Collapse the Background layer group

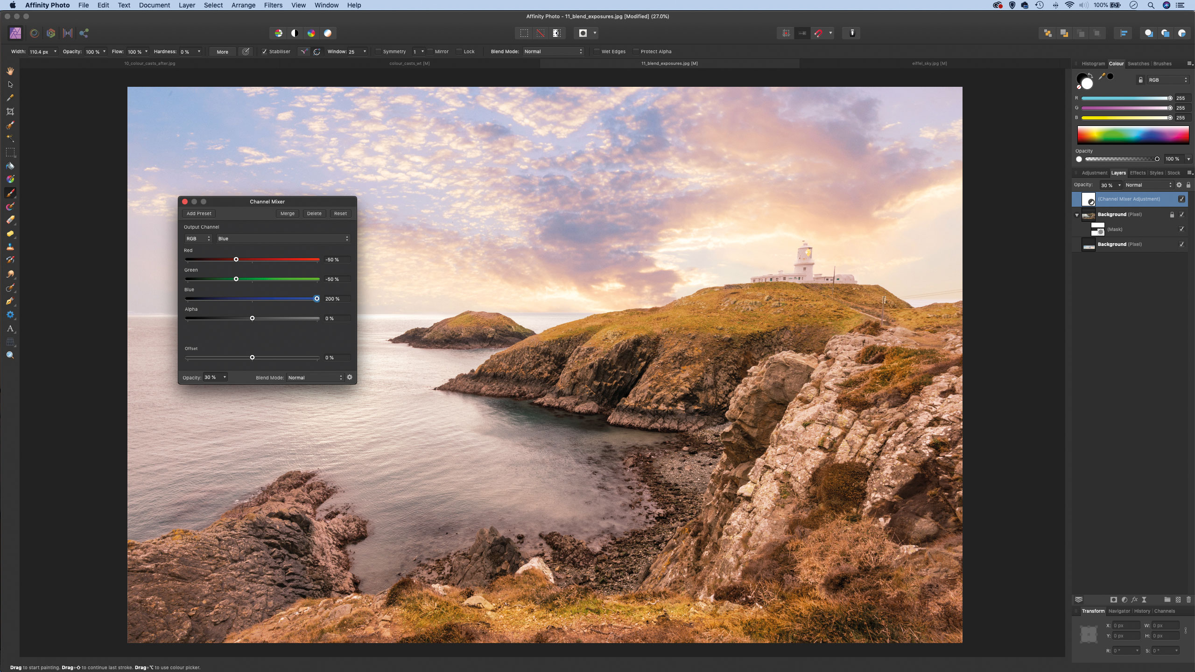tap(1077, 215)
